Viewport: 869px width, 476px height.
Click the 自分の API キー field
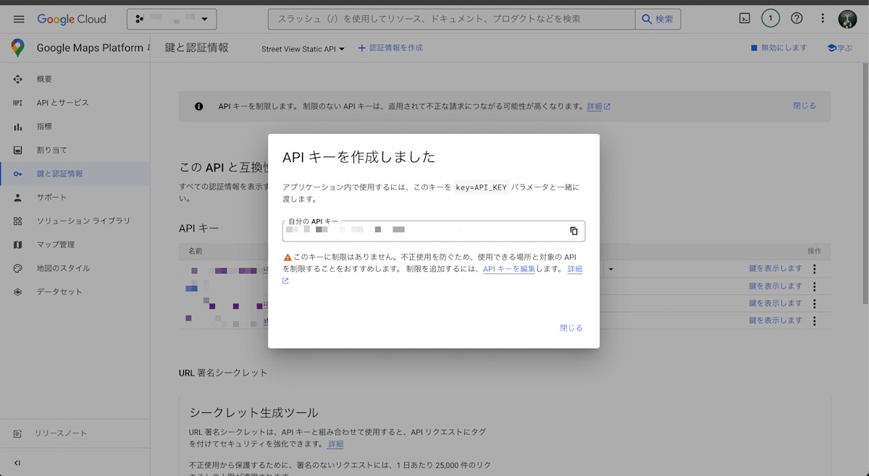pyautogui.click(x=434, y=231)
